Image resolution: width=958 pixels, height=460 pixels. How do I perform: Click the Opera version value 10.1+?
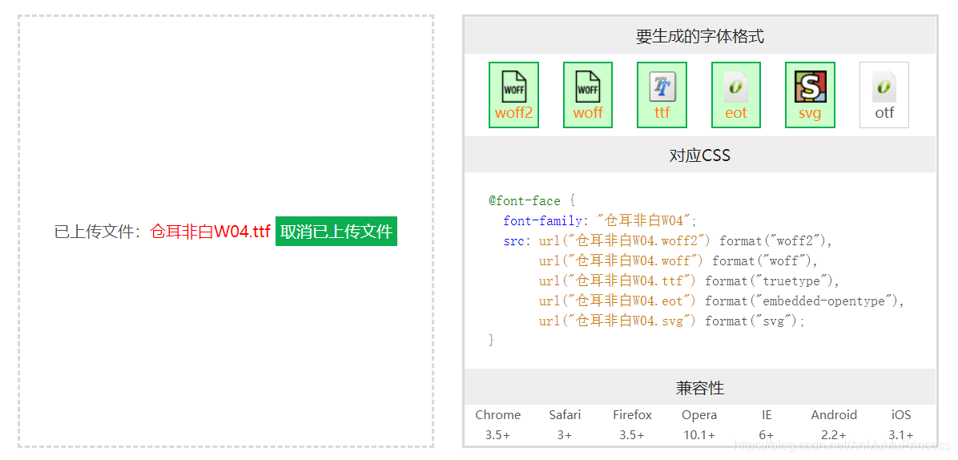[699, 435]
